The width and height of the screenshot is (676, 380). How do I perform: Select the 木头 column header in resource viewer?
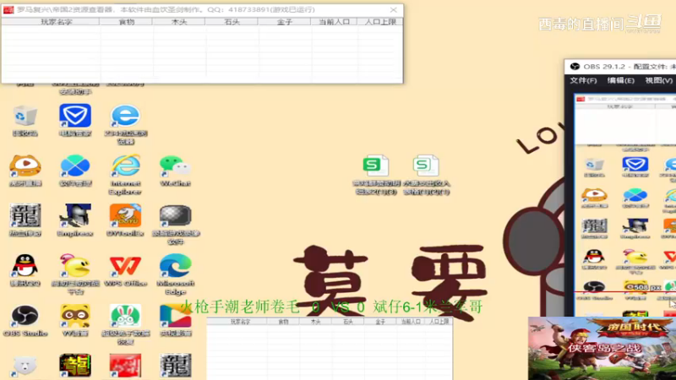(179, 22)
